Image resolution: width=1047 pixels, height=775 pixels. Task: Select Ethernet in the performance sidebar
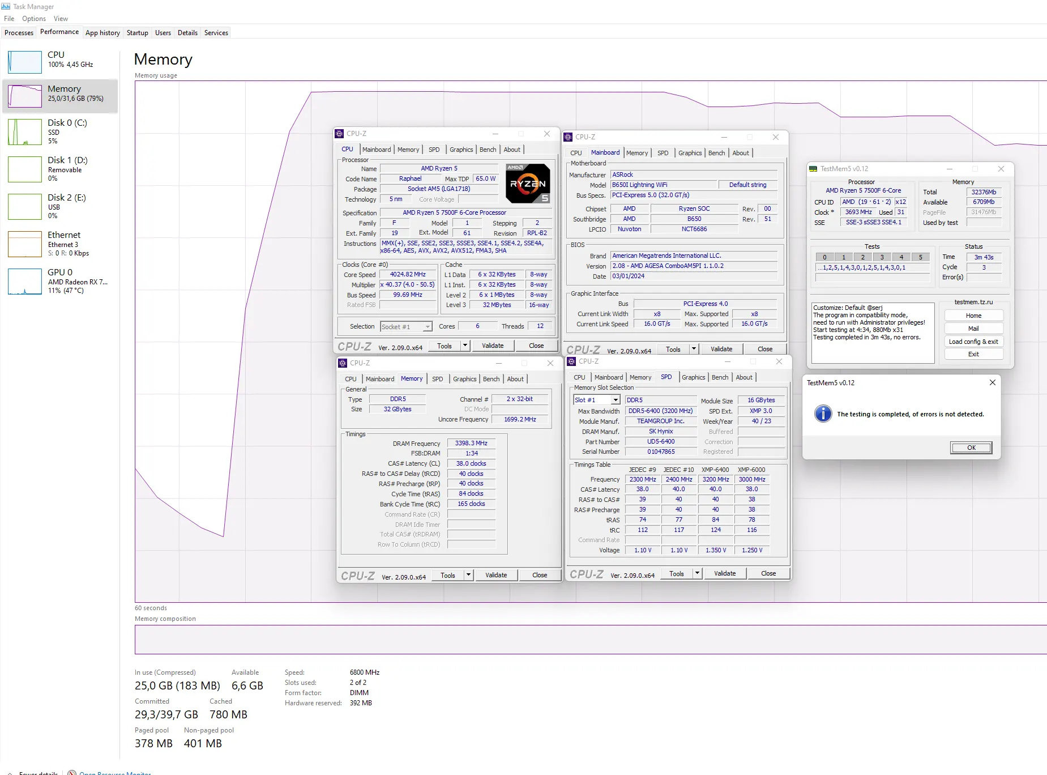click(x=61, y=244)
